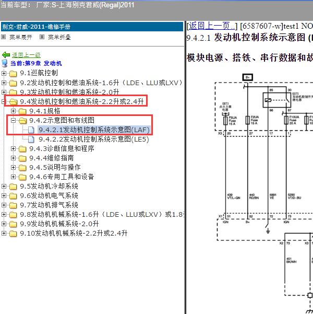The image size is (313, 314).
Task: Select 9.4.5说明与操作 label
Action: pos(55,167)
